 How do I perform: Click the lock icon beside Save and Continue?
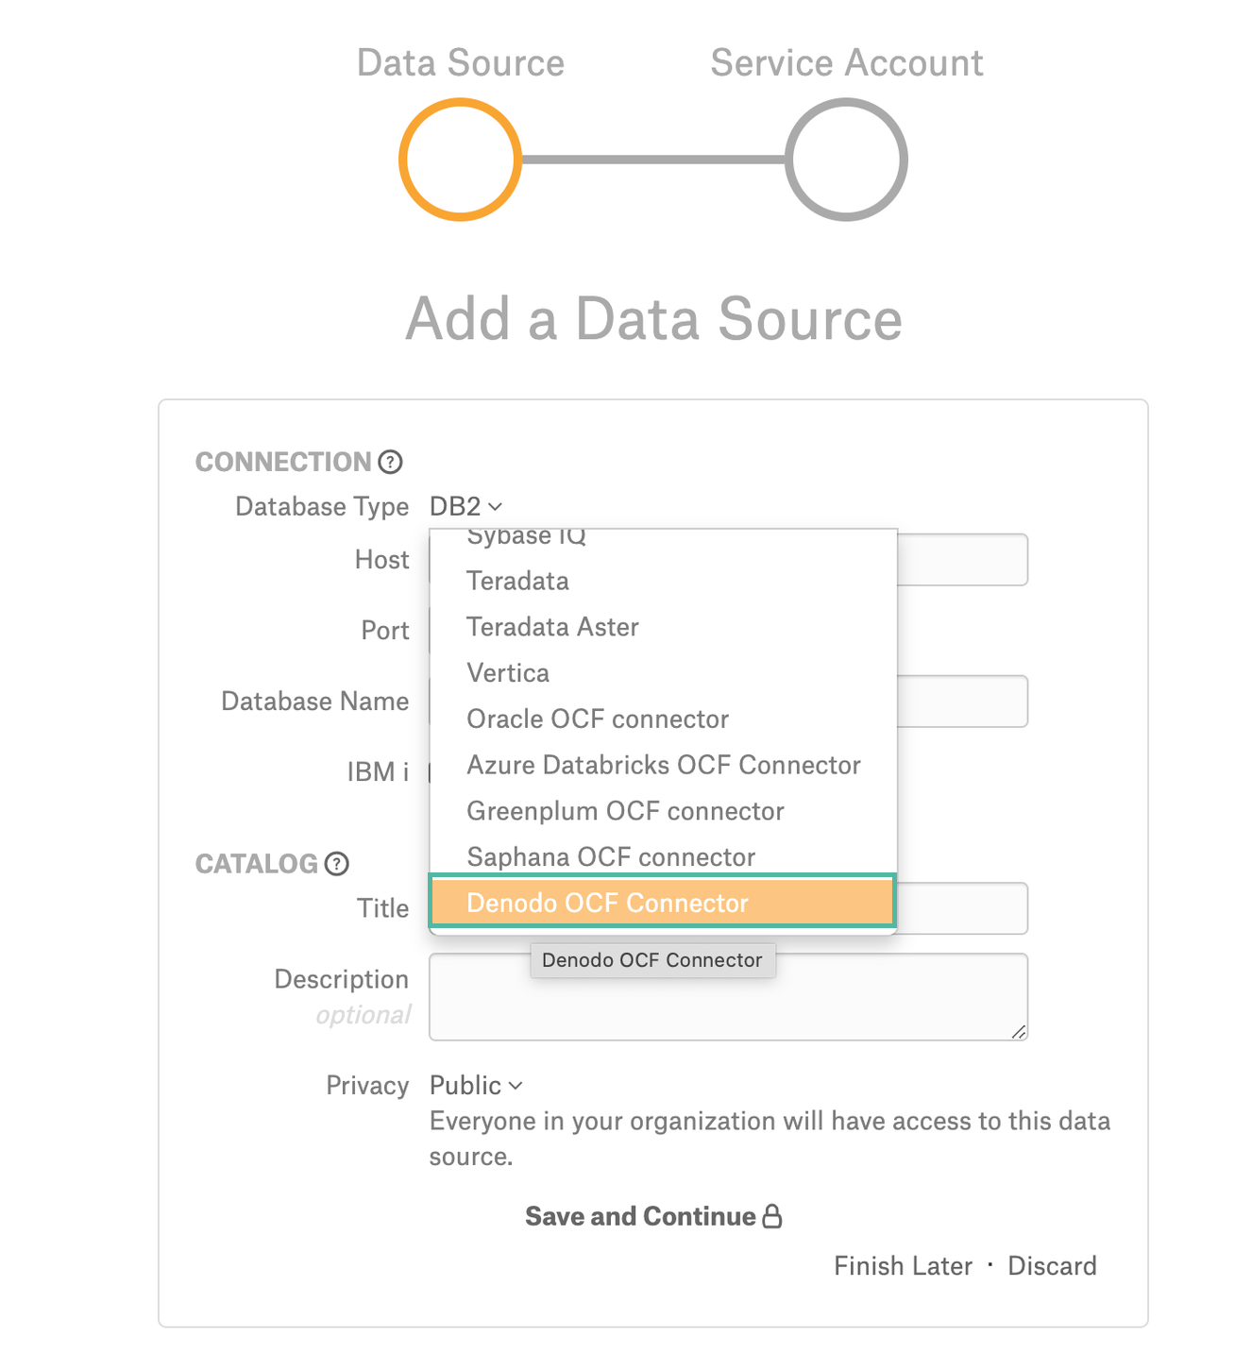coord(772,1216)
